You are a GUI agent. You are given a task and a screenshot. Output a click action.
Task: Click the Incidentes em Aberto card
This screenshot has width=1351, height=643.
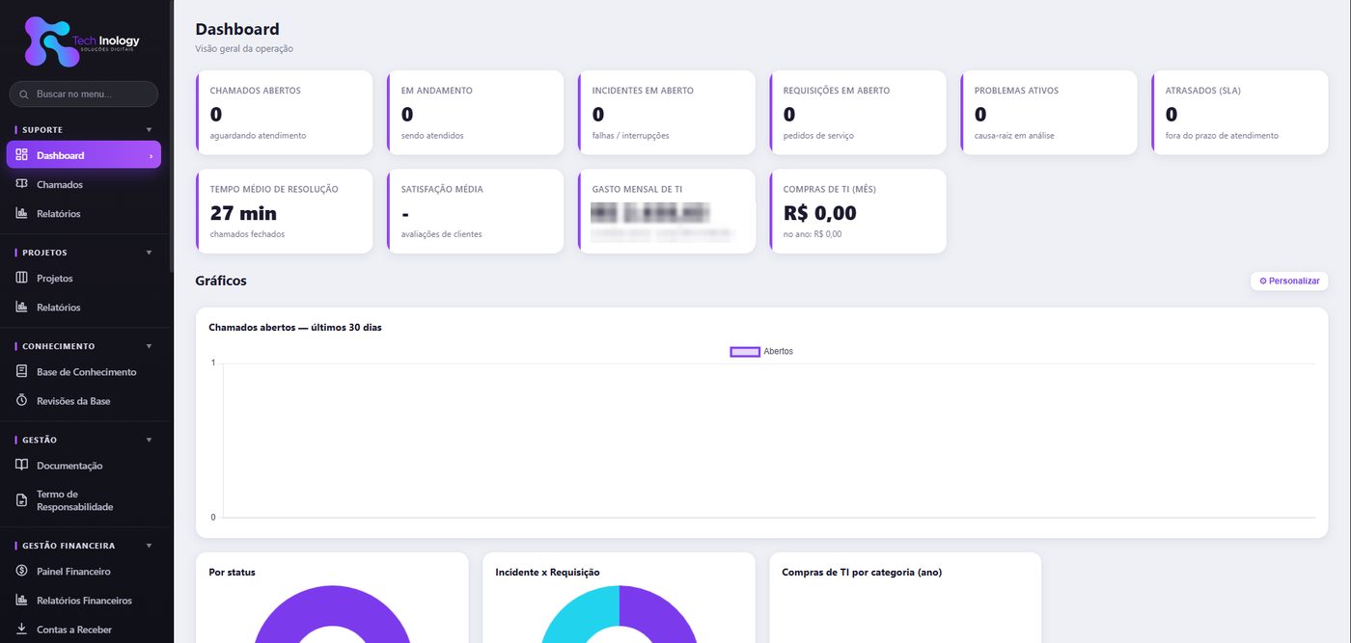tap(666, 113)
